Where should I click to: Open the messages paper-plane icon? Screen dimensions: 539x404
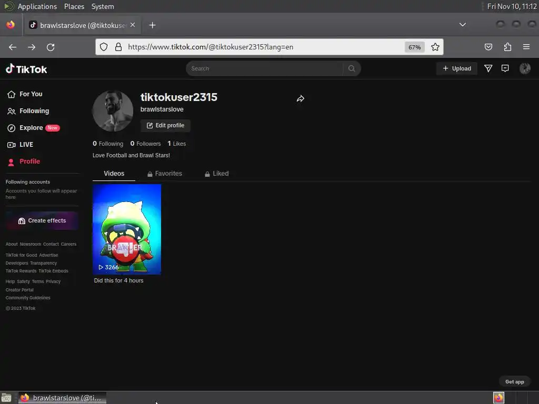click(x=488, y=68)
